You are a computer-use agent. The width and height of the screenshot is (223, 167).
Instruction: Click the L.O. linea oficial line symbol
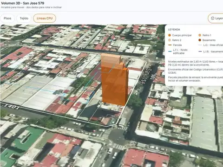coord(200,45)
